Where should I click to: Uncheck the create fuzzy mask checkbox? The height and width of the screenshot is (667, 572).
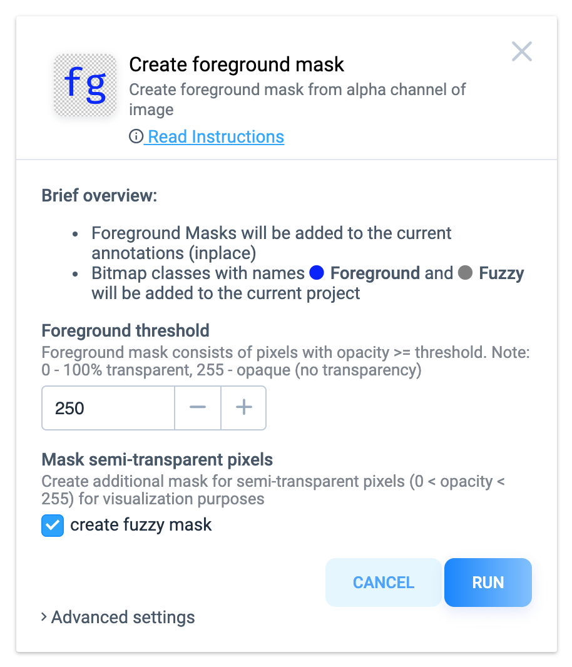pyautogui.click(x=53, y=526)
